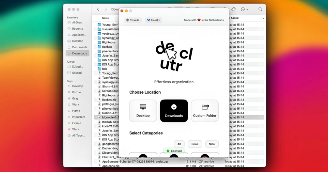Toggle sort order via Date Added chevron
Screen dimensions: 328x172
pos(263,18)
